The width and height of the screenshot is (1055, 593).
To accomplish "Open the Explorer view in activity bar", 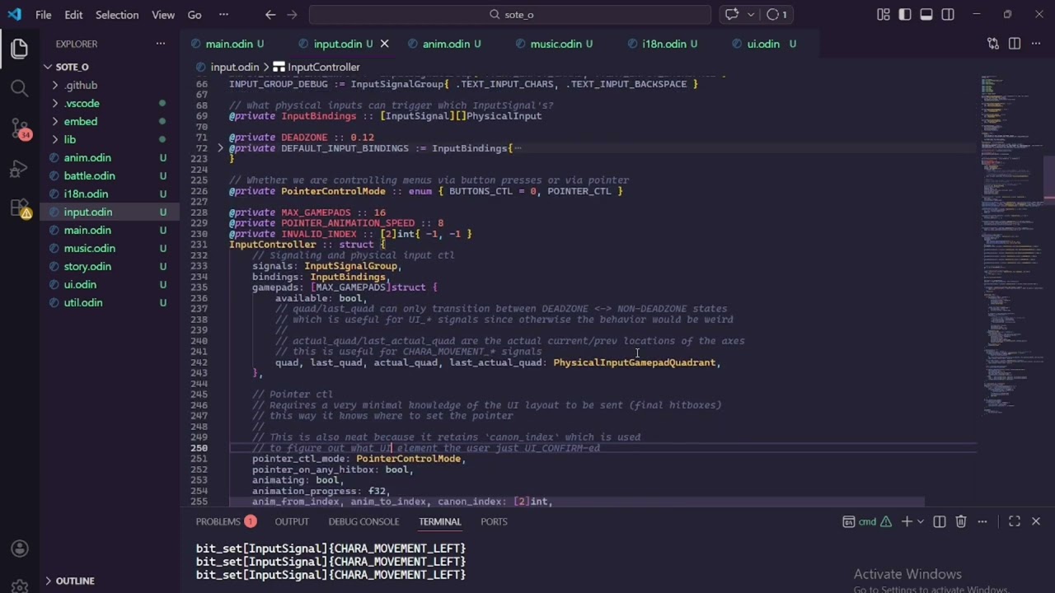I will click(20, 49).
